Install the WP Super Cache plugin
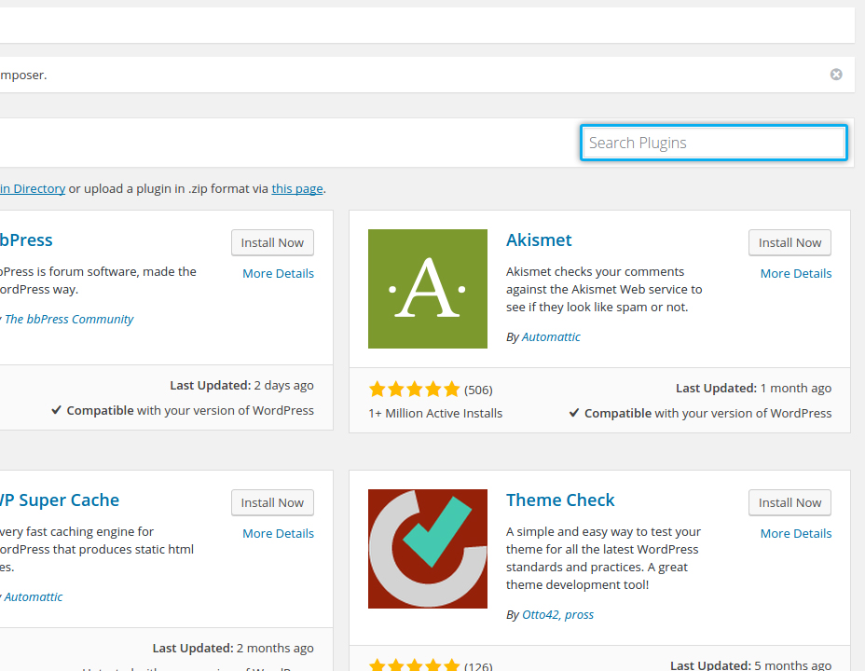 point(272,503)
